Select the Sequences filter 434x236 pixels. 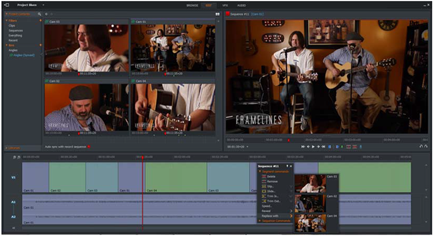click(15, 31)
